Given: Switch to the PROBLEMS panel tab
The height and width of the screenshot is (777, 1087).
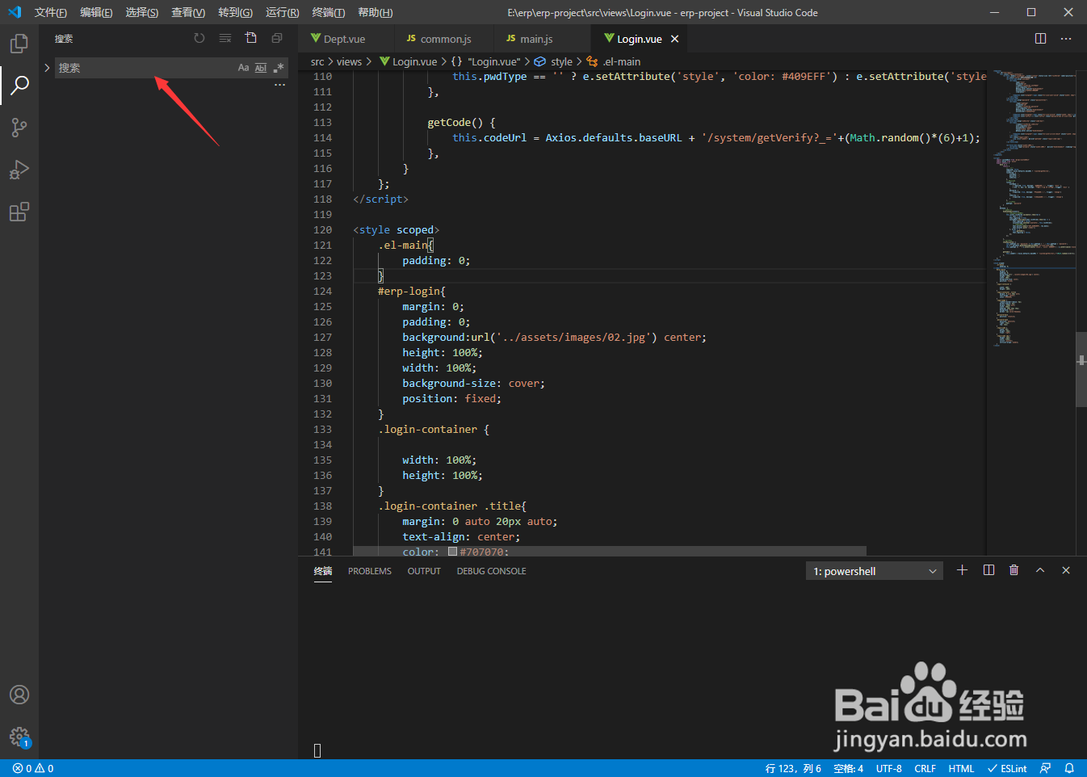Looking at the screenshot, I should 370,571.
